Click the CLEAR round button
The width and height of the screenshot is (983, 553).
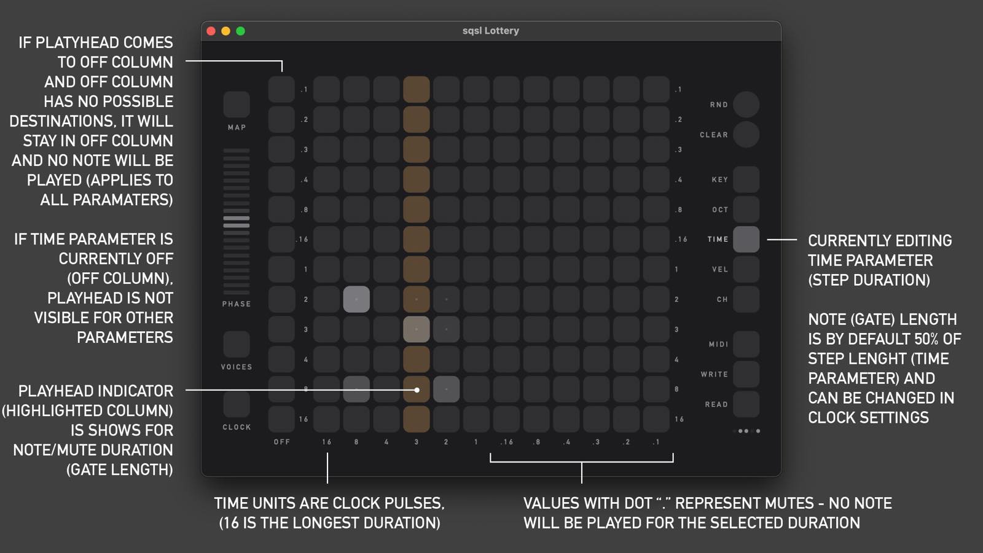746,135
